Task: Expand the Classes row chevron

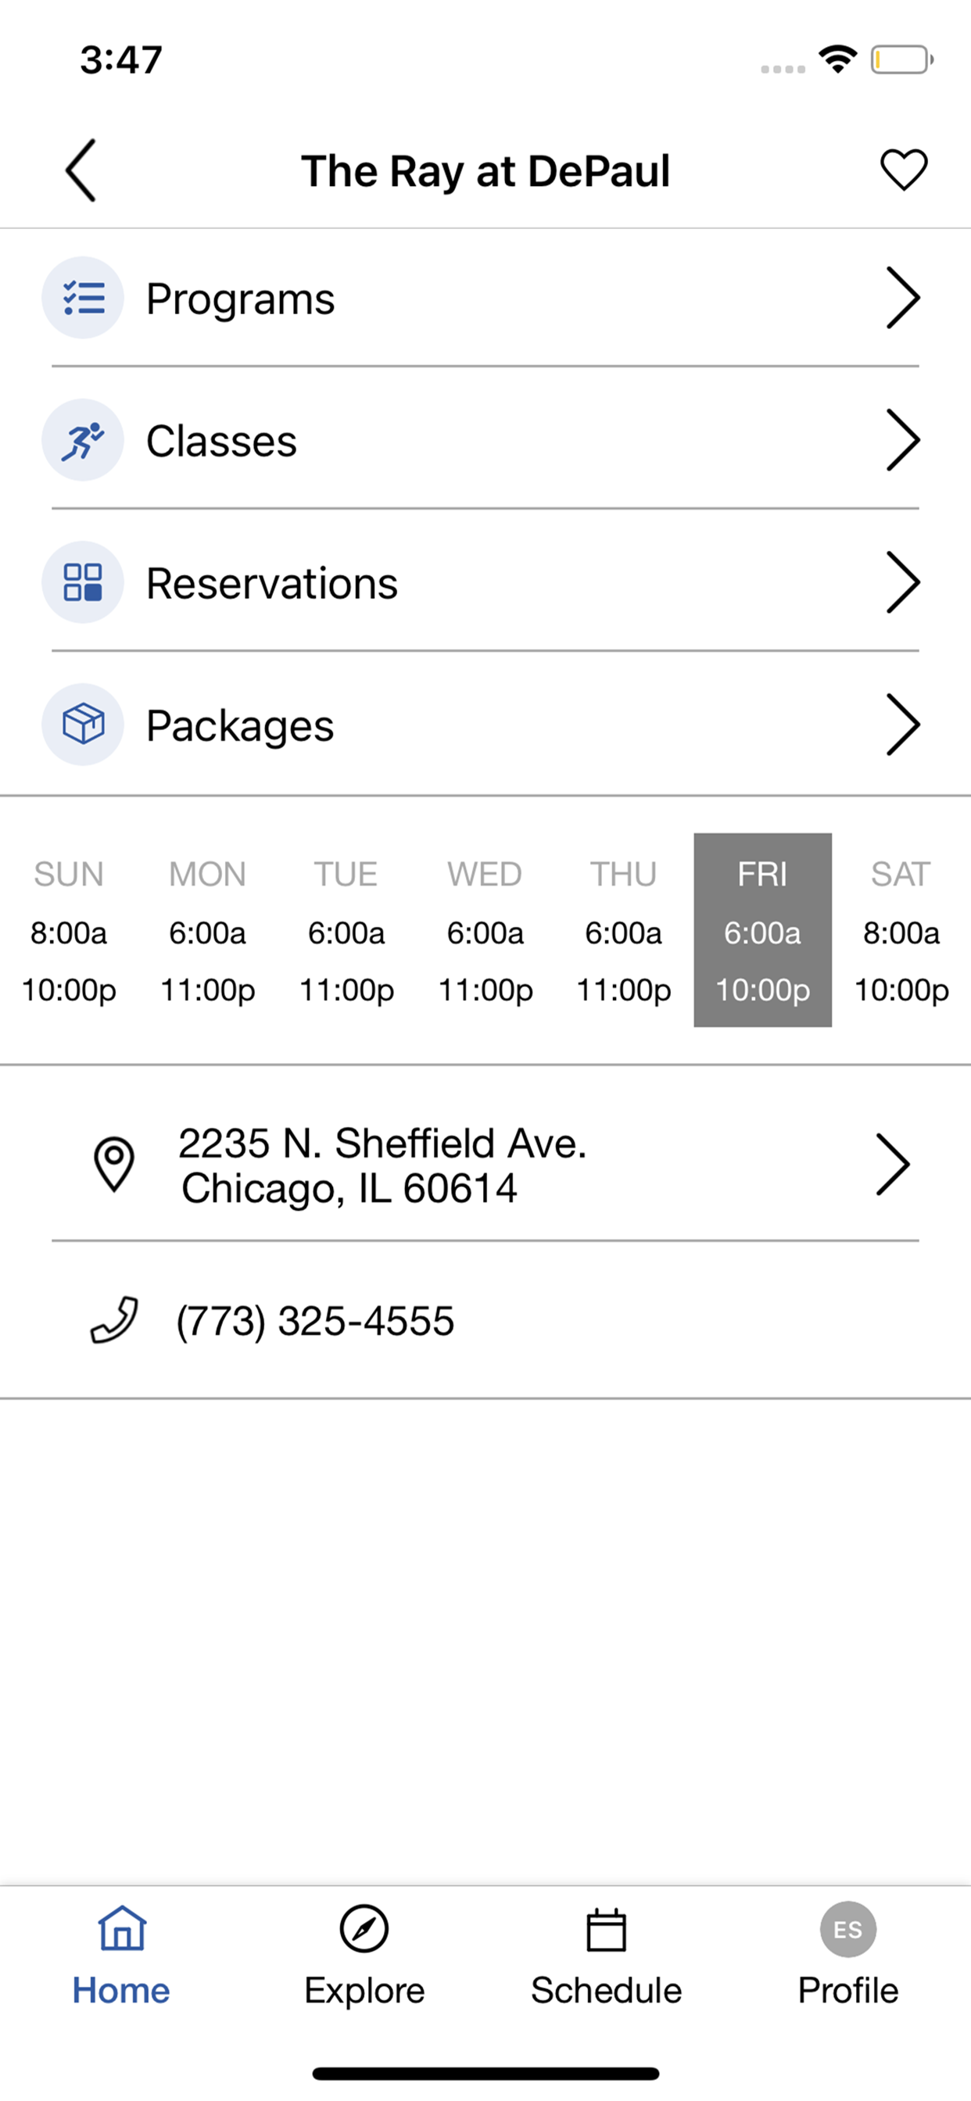Action: (x=902, y=439)
